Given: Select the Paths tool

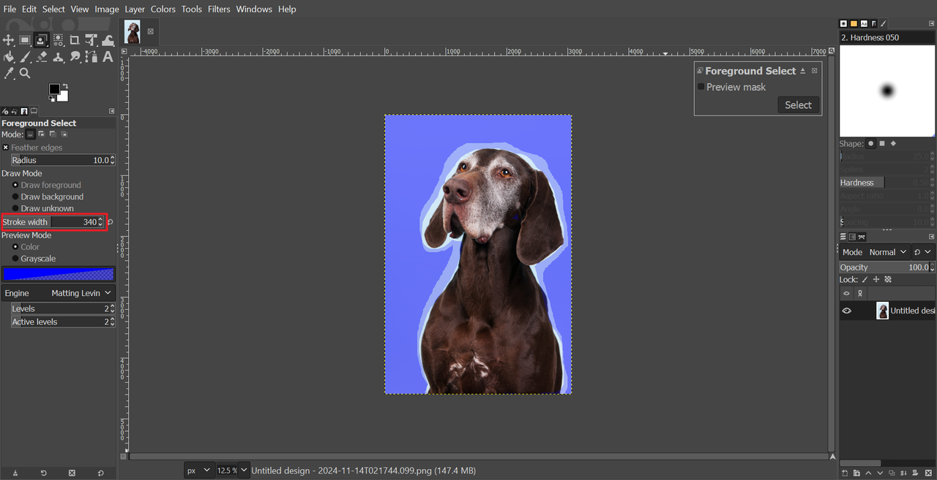Looking at the screenshot, I should (91, 57).
